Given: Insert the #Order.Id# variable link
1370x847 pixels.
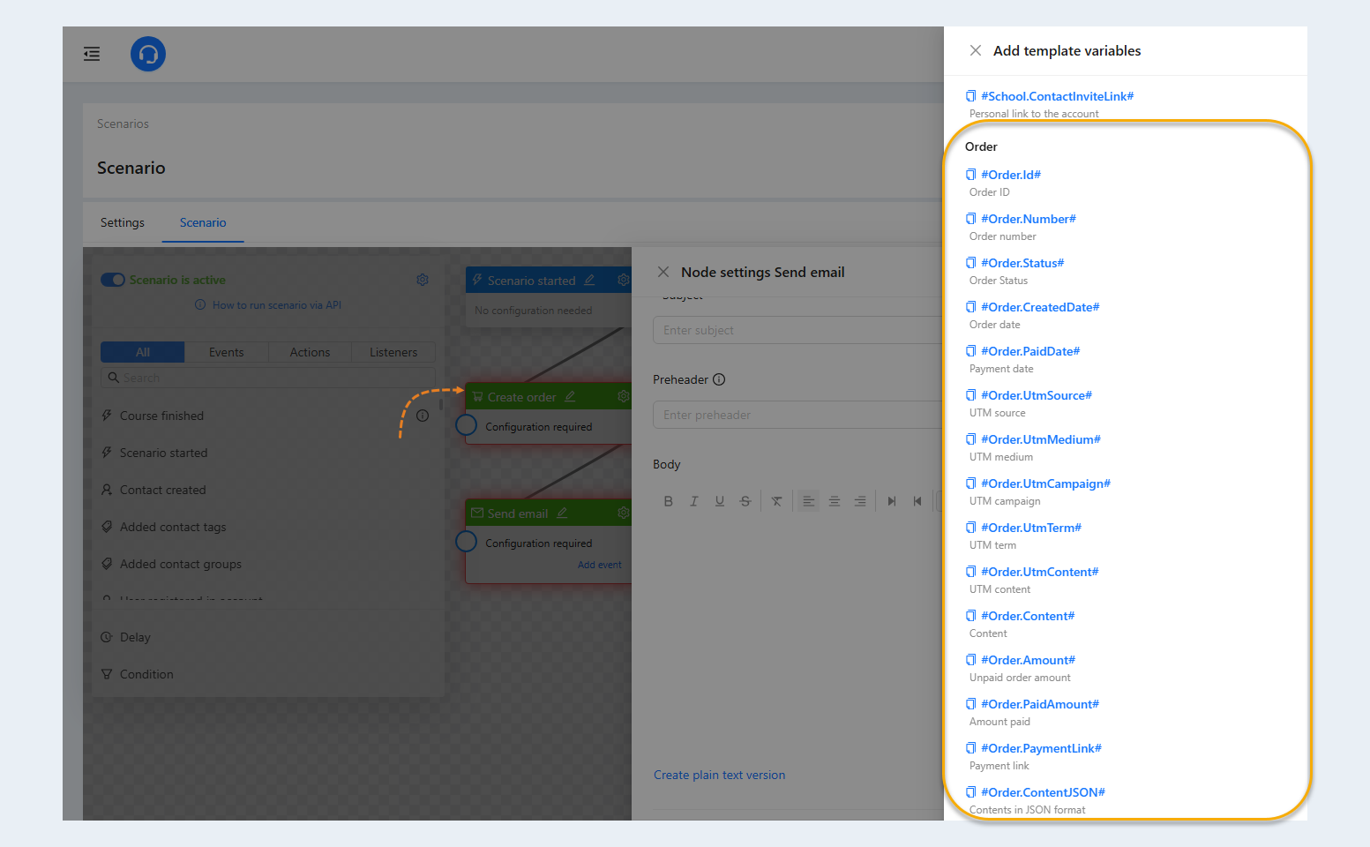Looking at the screenshot, I should (1011, 175).
